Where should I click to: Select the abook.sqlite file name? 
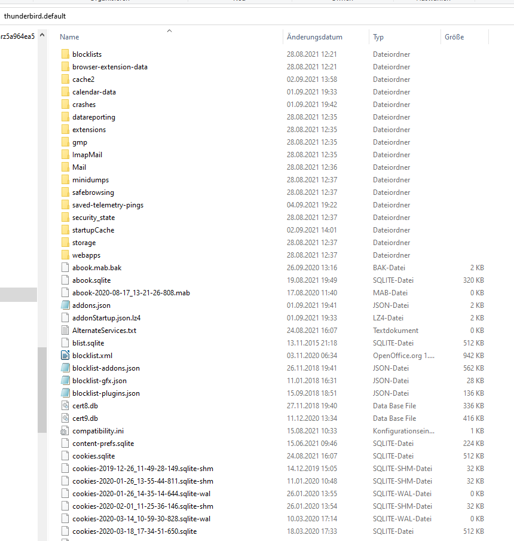tap(91, 280)
